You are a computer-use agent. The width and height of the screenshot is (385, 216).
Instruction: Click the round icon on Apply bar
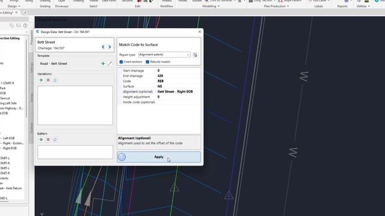[x=122, y=157]
